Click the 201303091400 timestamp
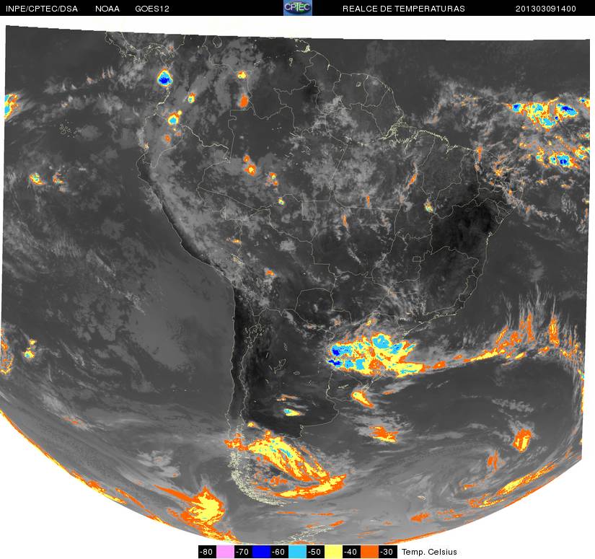Screen dimensions: 595x559 click(x=546, y=9)
